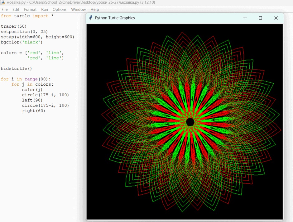
Task: Maximize the Python Turtle Graphics window
Action: 260,18
